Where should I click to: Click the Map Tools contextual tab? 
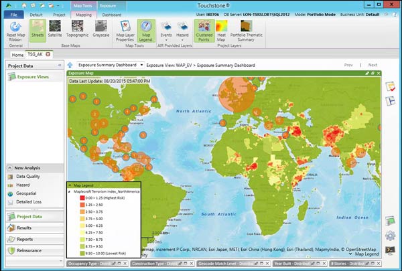[x=83, y=5]
